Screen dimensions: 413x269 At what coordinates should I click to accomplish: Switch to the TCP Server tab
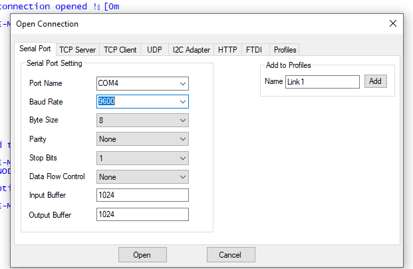click(77, 50)
